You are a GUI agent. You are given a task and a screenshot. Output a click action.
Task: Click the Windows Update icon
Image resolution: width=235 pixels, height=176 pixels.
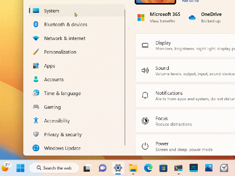click(36, 148)
